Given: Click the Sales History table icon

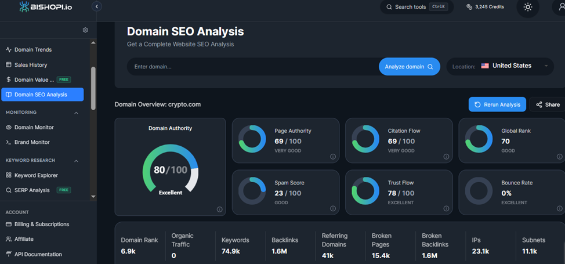Looking at the screenshot, I should [x=9, y=65].
